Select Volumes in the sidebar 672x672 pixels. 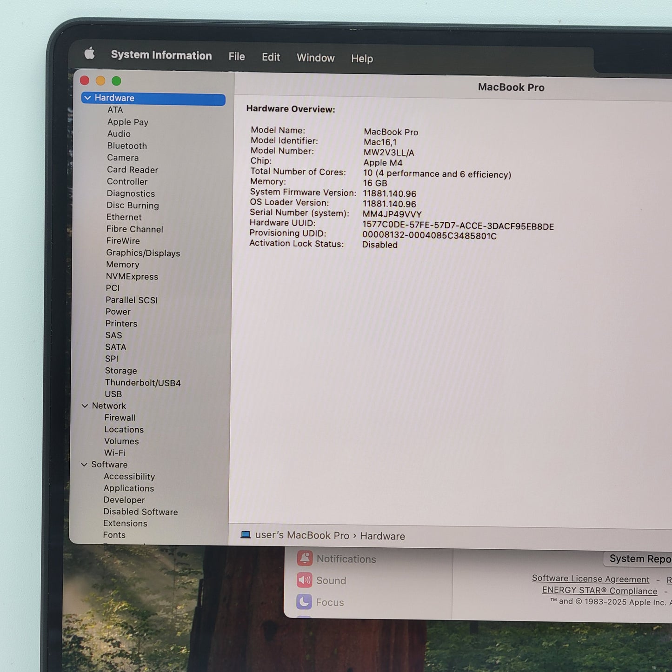point(121,441)
